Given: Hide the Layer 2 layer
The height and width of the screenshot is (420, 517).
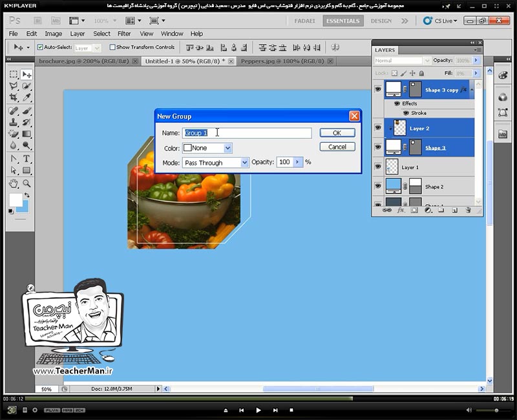Looking at the screenshot, I should tap(378, 127).
